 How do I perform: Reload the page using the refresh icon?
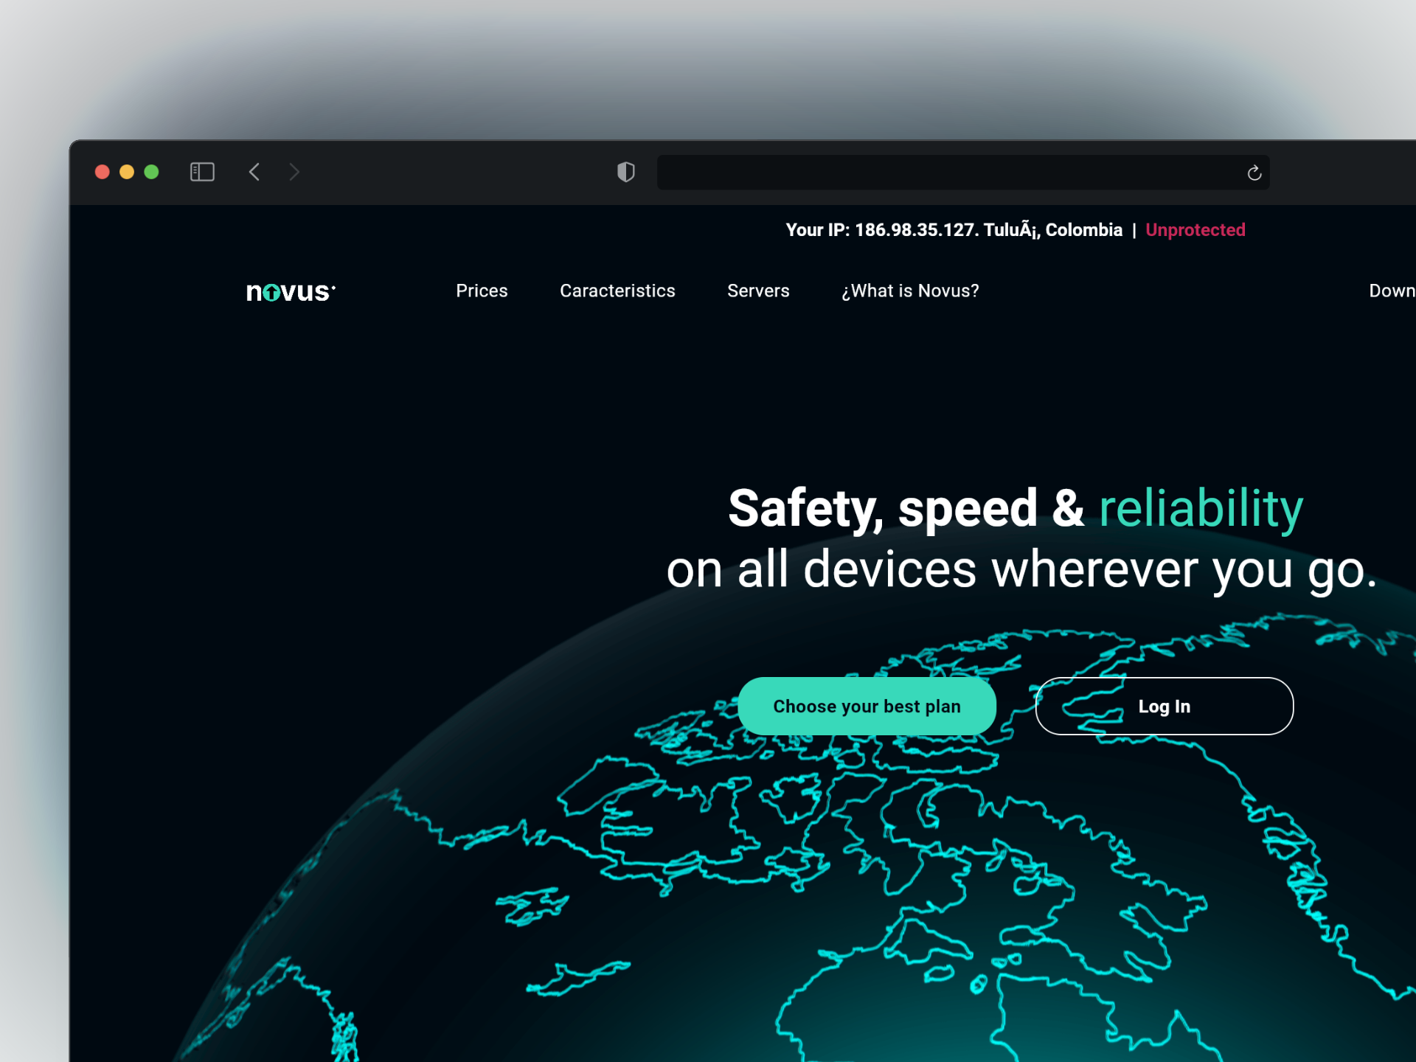coord(1254,173)
